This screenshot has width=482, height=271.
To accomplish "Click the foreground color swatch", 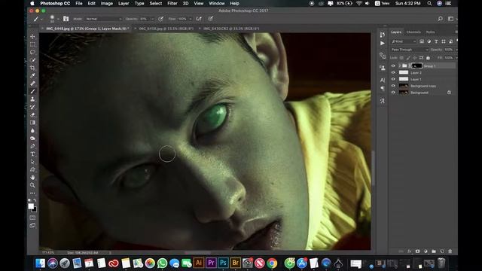I will (x=31, y=206).
